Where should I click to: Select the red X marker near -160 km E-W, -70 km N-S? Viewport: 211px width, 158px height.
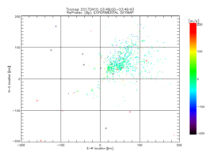37,101
